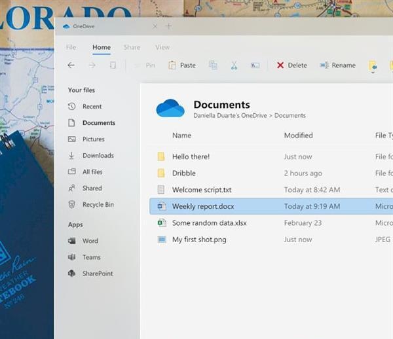Click the Hello there! folder icon
Image resolution: width=393 pixels, height=339 pixels.
[161, 156]
